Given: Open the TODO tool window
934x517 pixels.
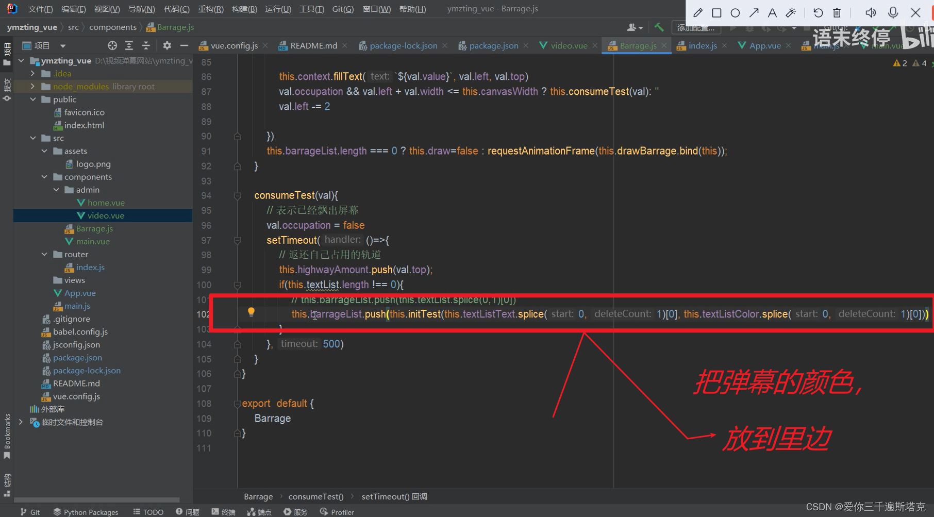Looking at the screenshot, I should (148, 512).
